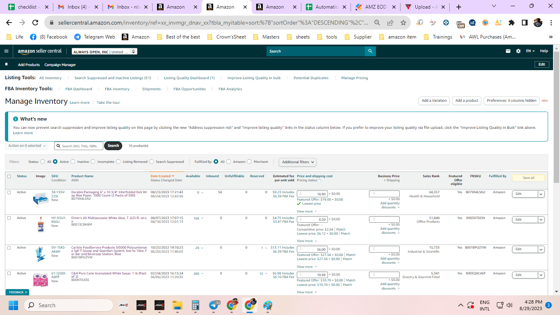Image resolution: width=560 pixels, height=315 pixels.
Task: Open Telegram Web bookmark
Action: 95,37
